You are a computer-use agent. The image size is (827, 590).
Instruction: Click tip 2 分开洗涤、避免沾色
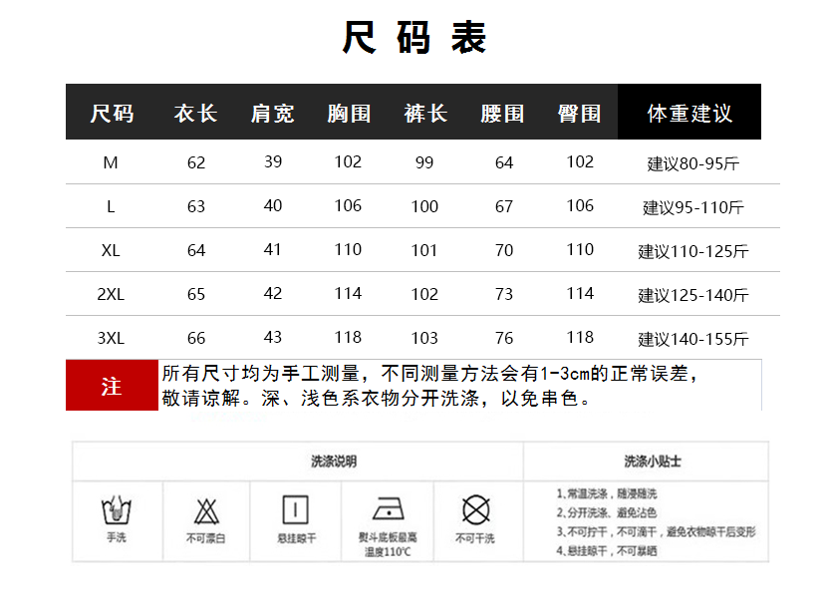pyautogui.click(x=607, y=512)
